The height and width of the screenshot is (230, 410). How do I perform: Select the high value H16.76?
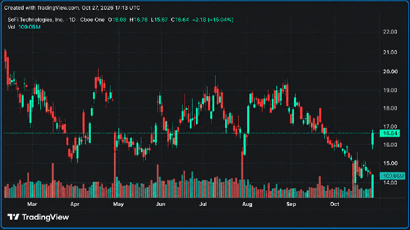[x=139, y=20]
